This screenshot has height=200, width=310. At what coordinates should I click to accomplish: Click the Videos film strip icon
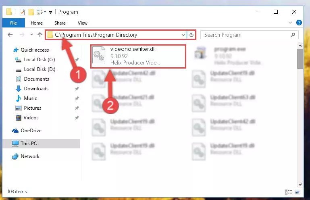[x=19, y=118]
